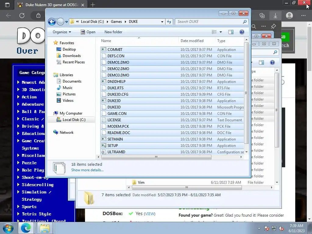Open the Sidescrolling game category
This screenshot has height=234, width=312.
point(37,185)
